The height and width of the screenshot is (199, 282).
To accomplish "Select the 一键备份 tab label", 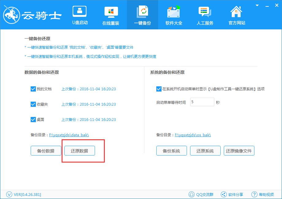I will tap(143, 23).
